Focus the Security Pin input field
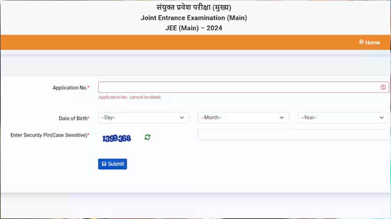This screenshot has height=219, width=391. pyautogui.click(x=294, y=135)
